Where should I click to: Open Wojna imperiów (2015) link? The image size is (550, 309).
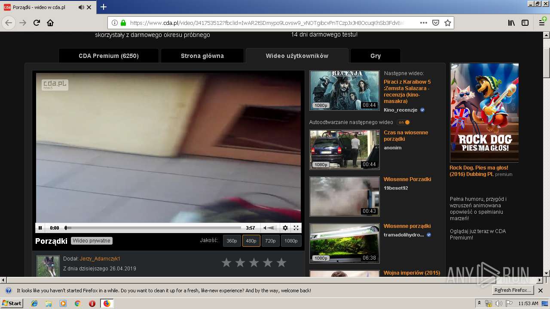(x=412, y=273)
